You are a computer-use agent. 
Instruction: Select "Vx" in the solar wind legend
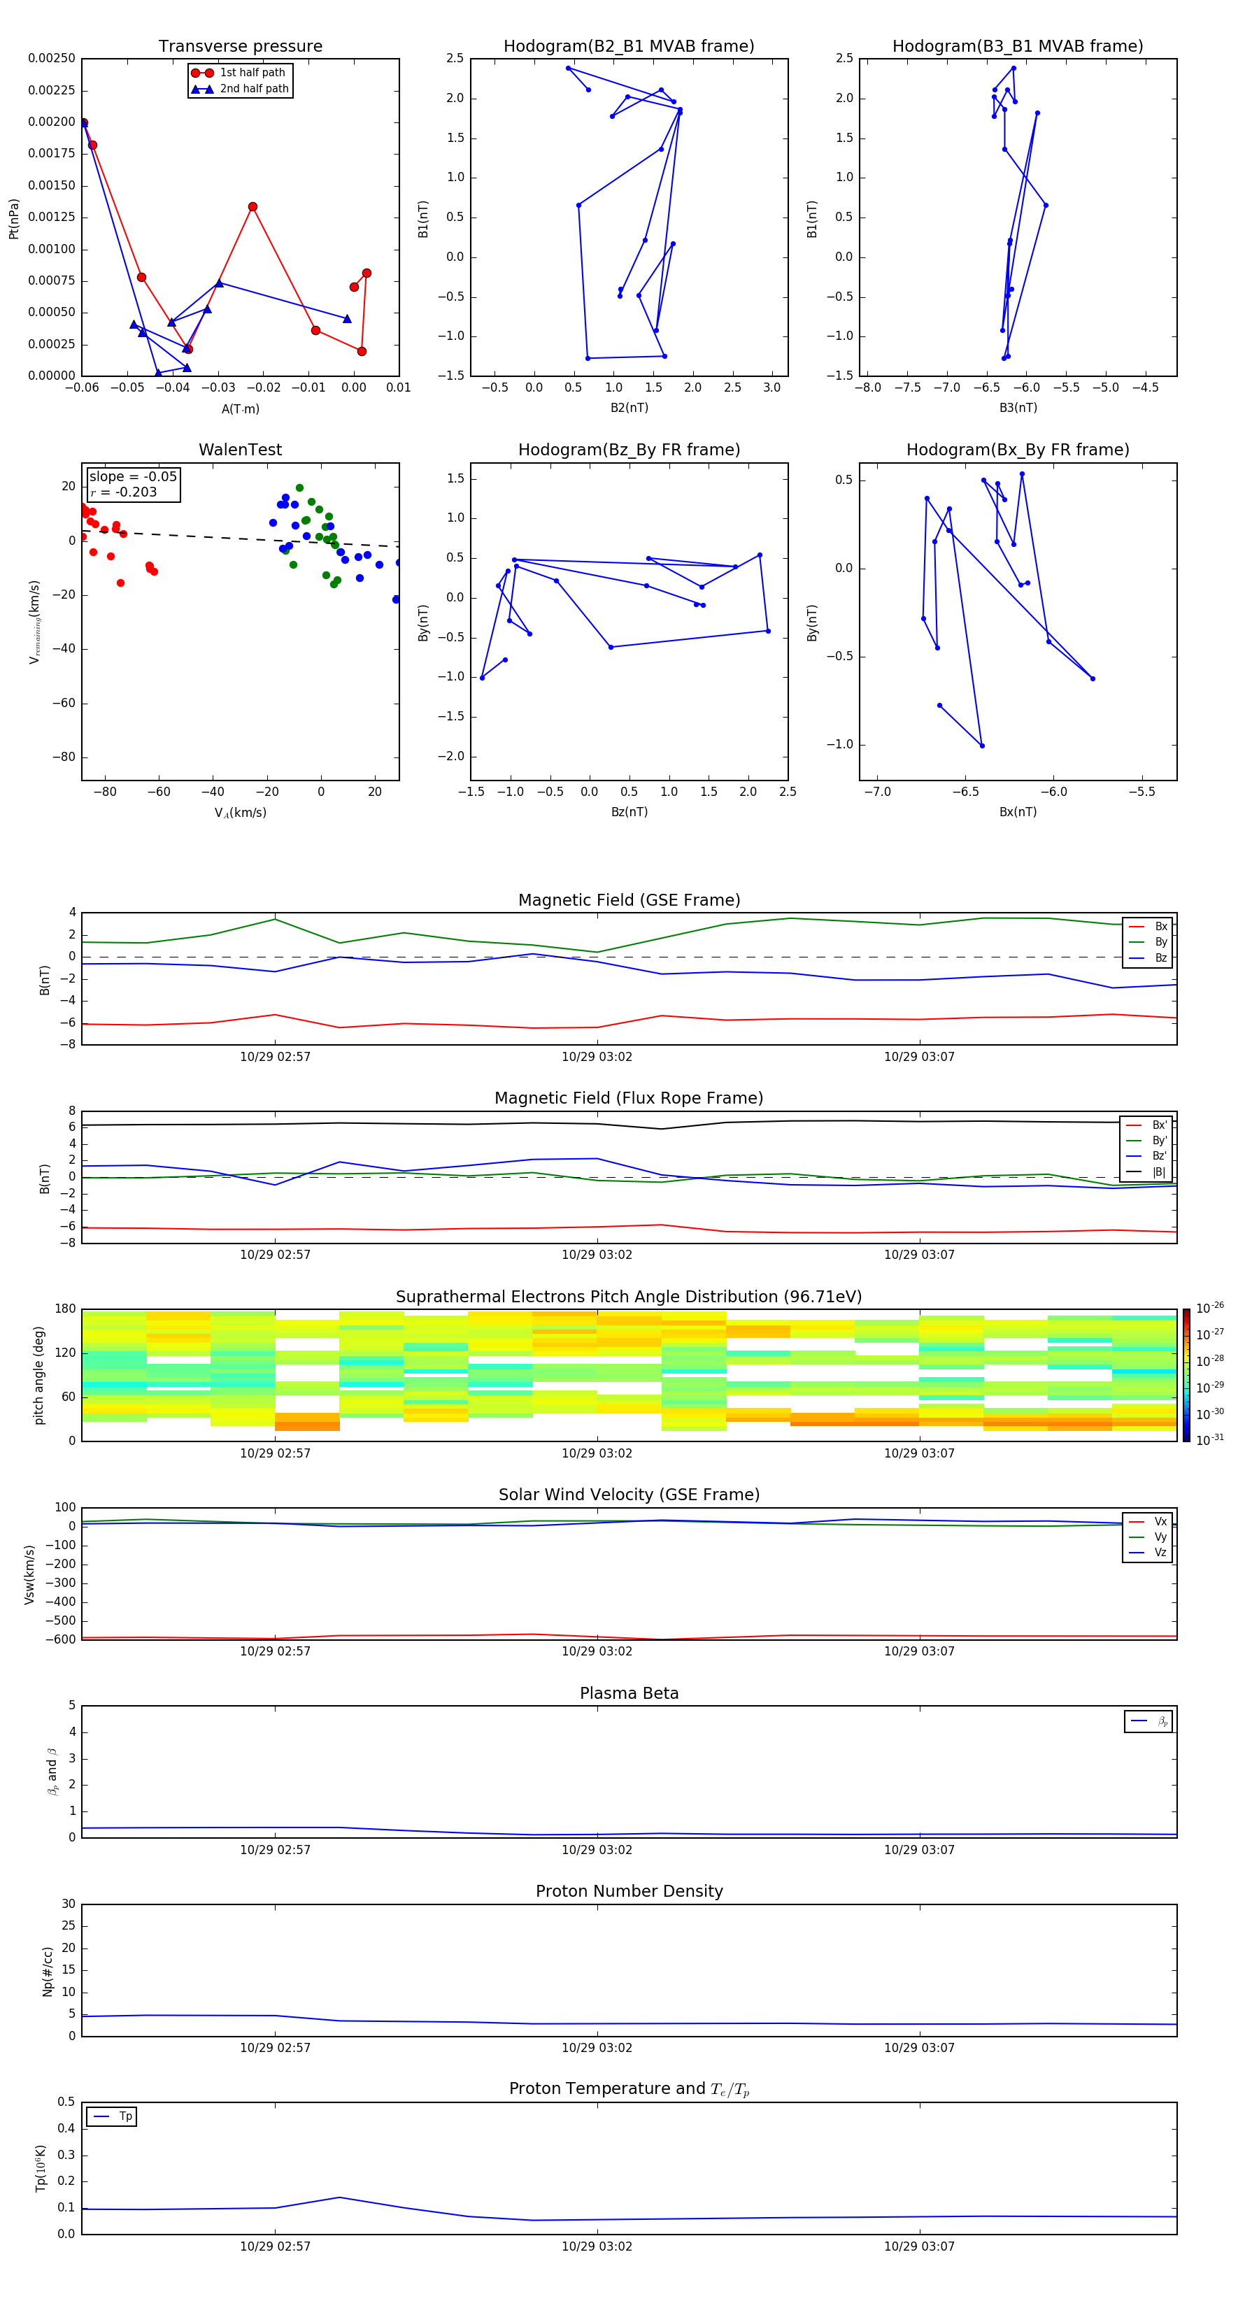pos(1148,1523)
